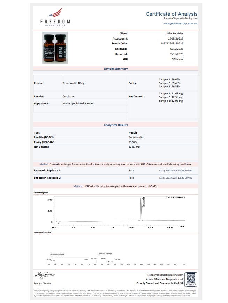The height and width of the screenshot is (303, 228).
Task: Click the Accession number 2609150226
Action: click(x=176, y=38)
